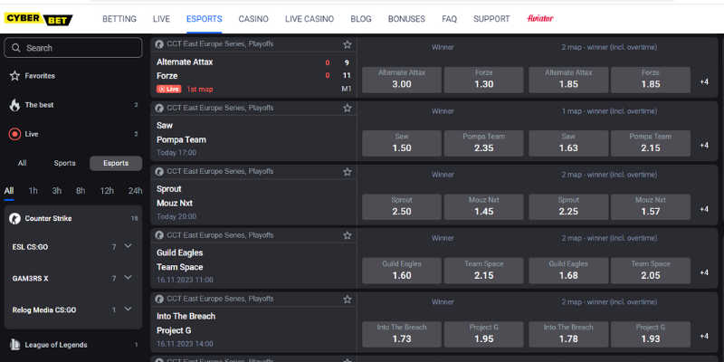724x362 pixels.
Task: Expand Relog Media CS:GO section
Action: (x=128, y=309)
